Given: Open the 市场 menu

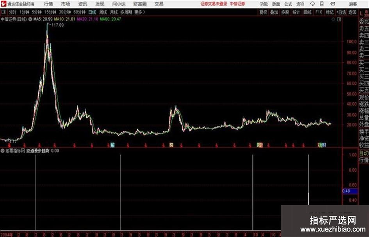Looking at the screenshot, I should coord(66,4).
